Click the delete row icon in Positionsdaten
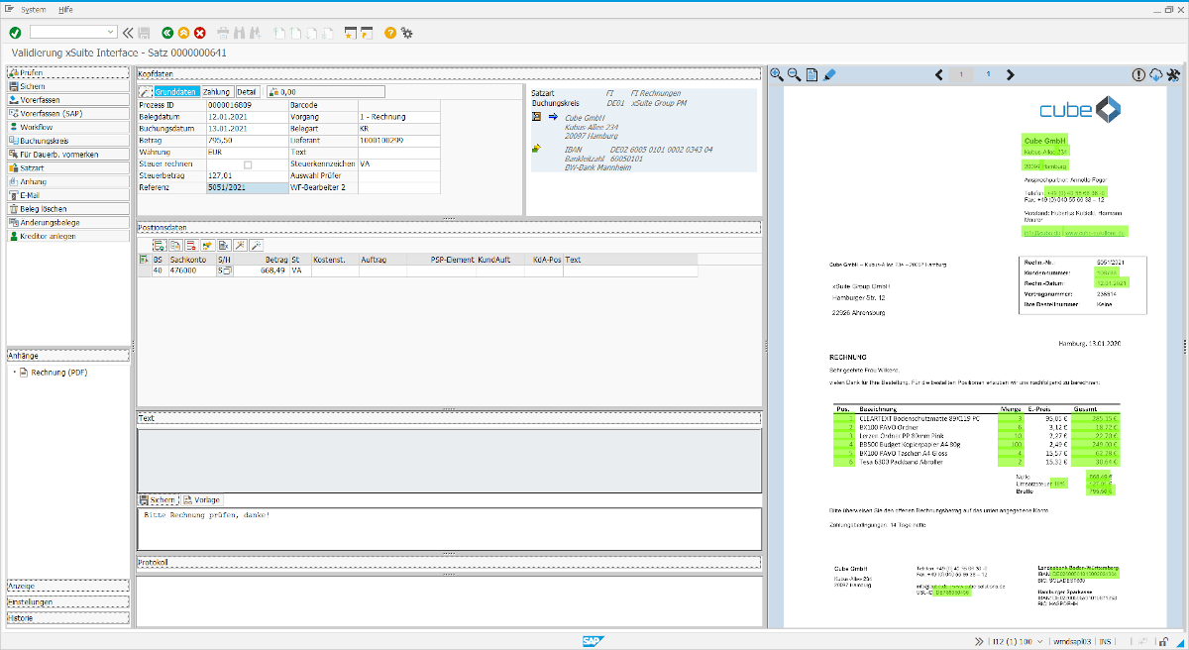The image size is (1189, 650). pyautogui.click(x=190, y=245)
